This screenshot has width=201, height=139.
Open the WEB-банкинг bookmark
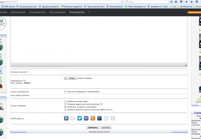pos(8,7)
